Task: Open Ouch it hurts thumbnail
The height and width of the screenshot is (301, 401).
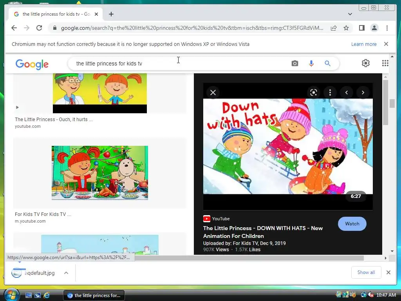Action: [x=100, y=93]
